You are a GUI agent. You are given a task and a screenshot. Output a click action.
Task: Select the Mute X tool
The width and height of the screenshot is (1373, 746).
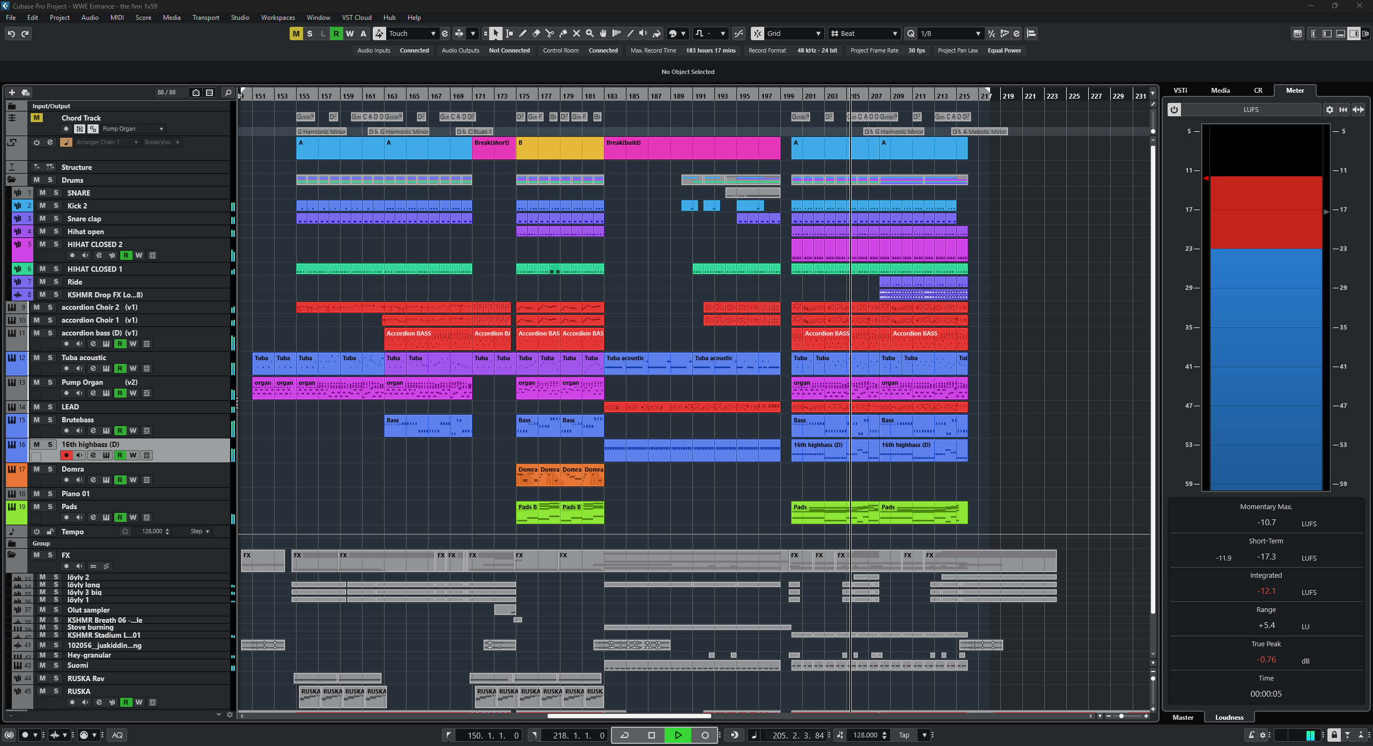577,34
